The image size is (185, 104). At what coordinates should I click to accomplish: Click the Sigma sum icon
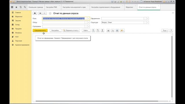pyautogui.click(x=102, y=30)
